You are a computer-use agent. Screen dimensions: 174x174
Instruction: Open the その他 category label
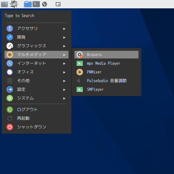point(23,81)
